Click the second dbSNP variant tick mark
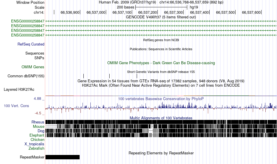 [110, 76]
